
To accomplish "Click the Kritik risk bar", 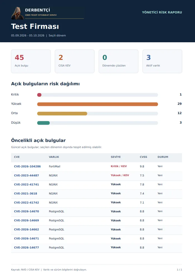I will (x=39, y=95).
